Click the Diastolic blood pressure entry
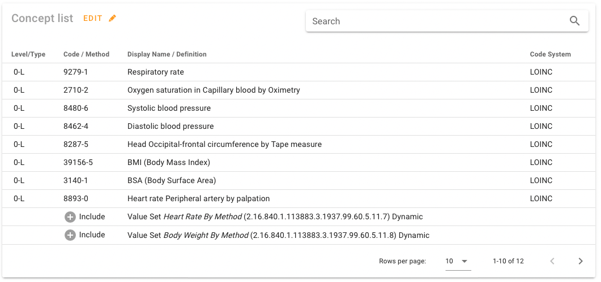Viewport: 601px width, 282px height. click(171, 127)
